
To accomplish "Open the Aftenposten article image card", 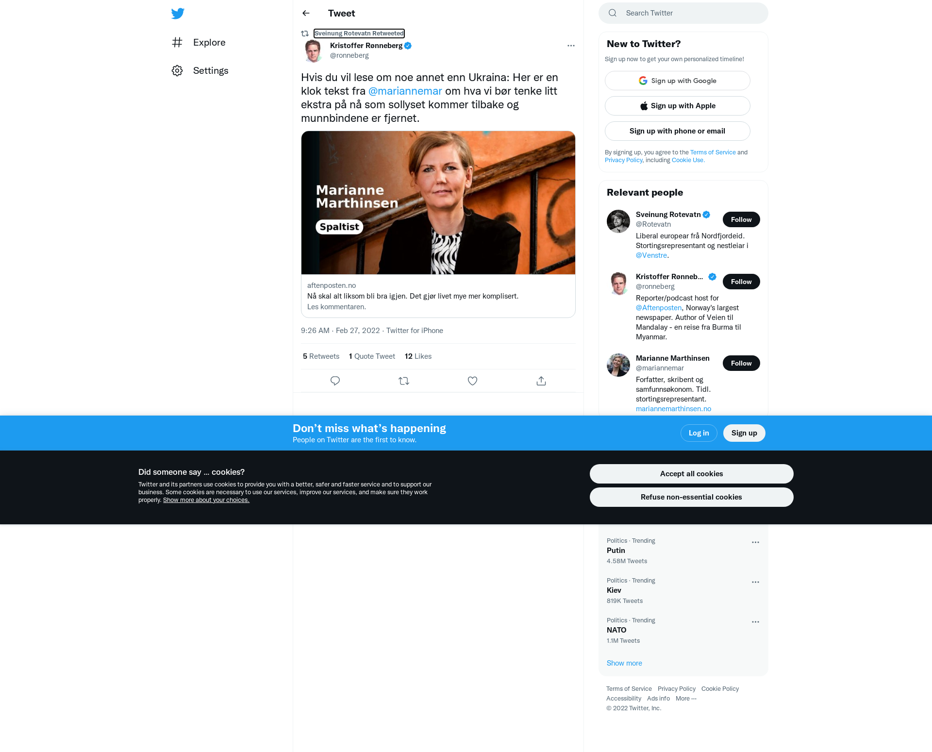I will click(438, 203).
